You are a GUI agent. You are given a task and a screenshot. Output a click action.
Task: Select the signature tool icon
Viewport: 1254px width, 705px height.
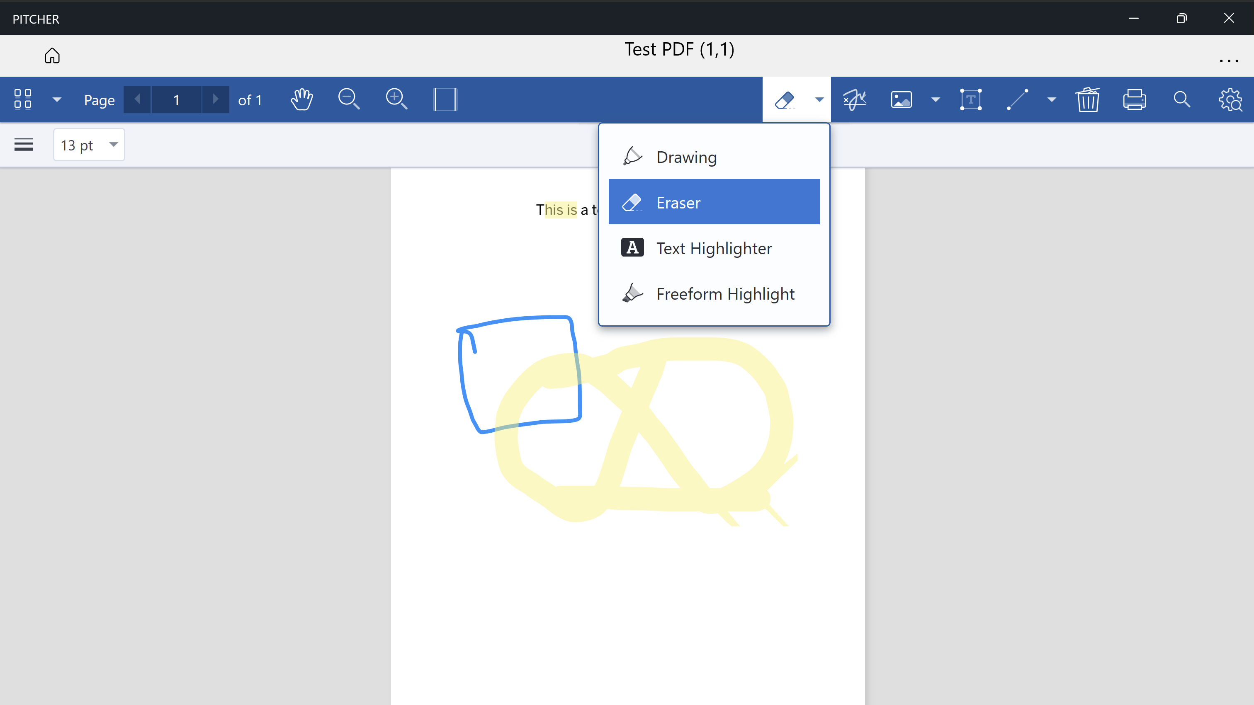(x=854, y=100)
